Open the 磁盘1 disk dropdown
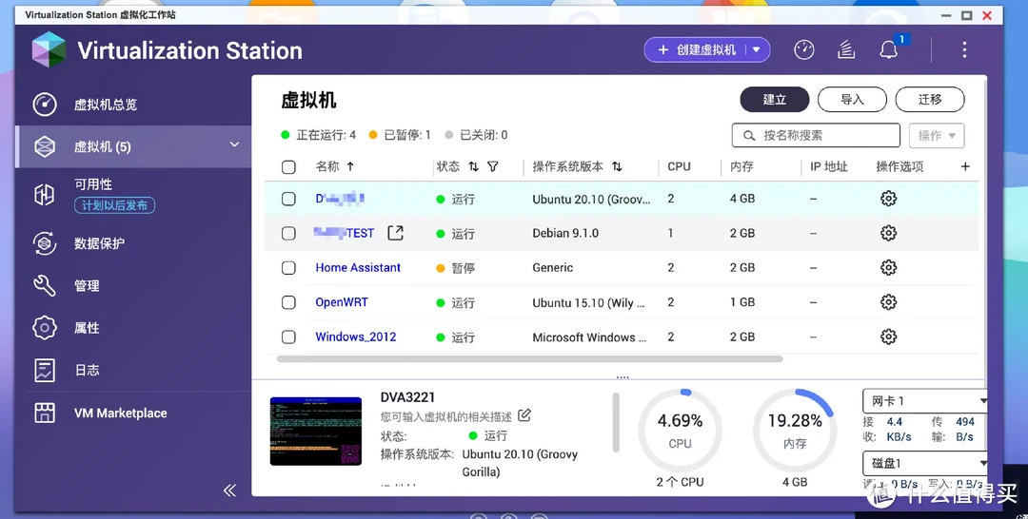 point(925,463)
